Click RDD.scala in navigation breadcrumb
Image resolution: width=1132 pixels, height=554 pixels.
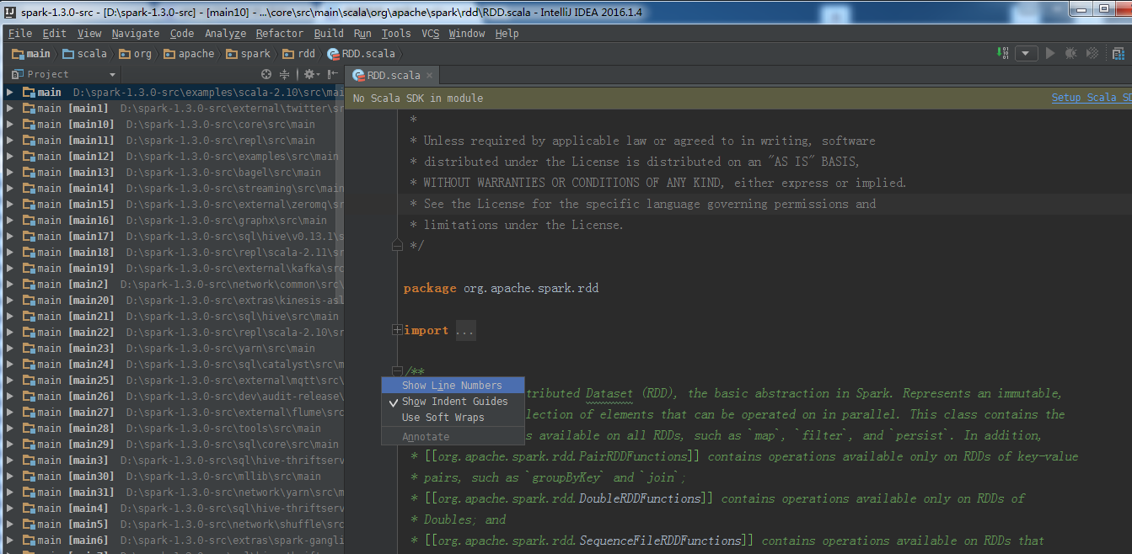[361, 53]
